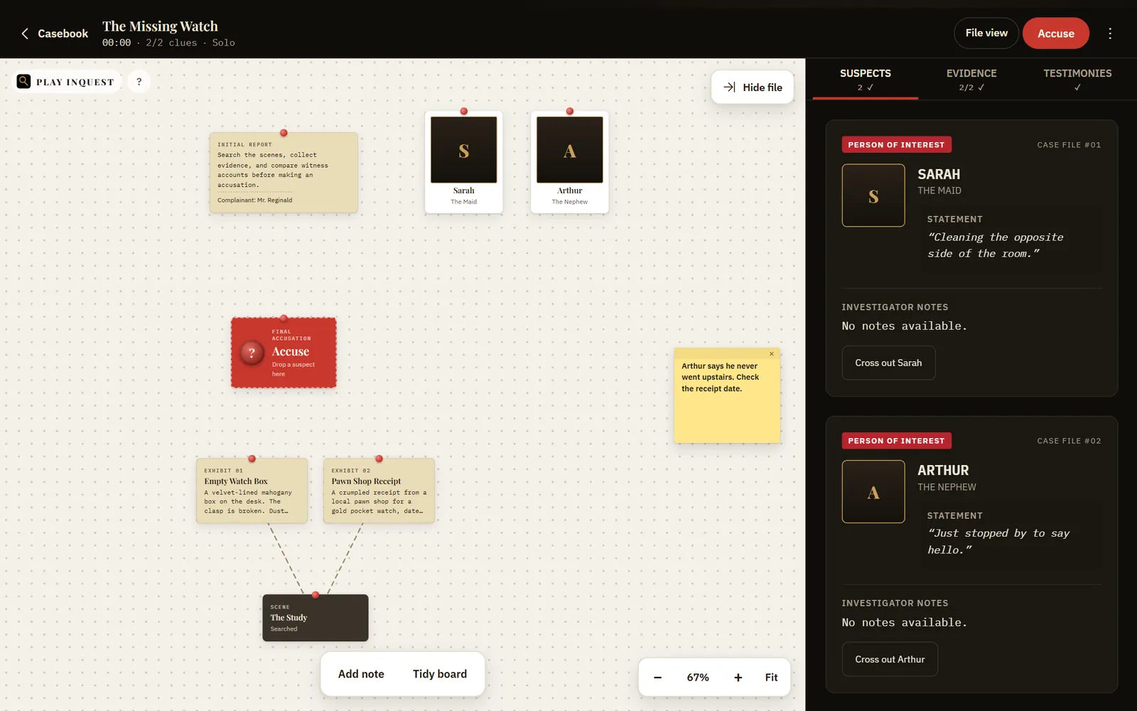Click The Missing Watch case title
The width and height of the screenshot is (1137, 711).
(160, 26)
